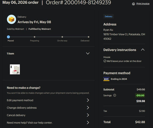Click the On the way progress dot

point(62,37)
